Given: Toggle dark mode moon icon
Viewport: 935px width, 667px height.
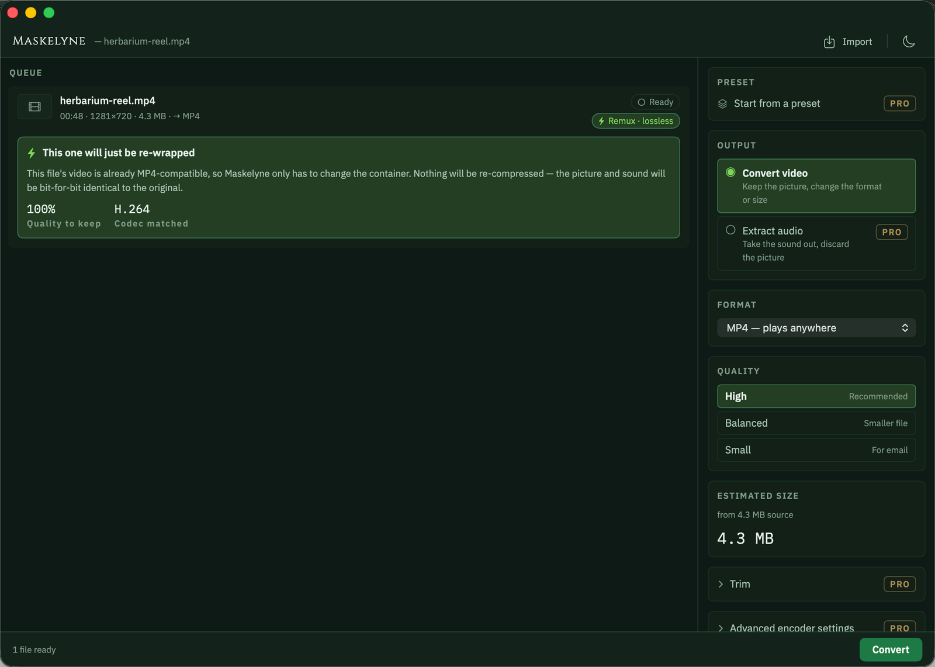Looking at the screenshot, I should pos(909,42).
